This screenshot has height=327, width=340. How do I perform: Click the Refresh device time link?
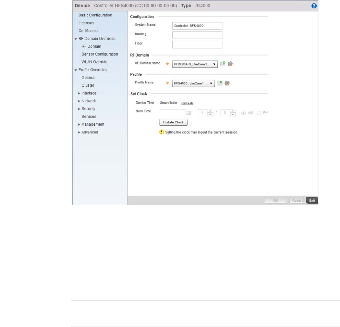tap(187, 103)
